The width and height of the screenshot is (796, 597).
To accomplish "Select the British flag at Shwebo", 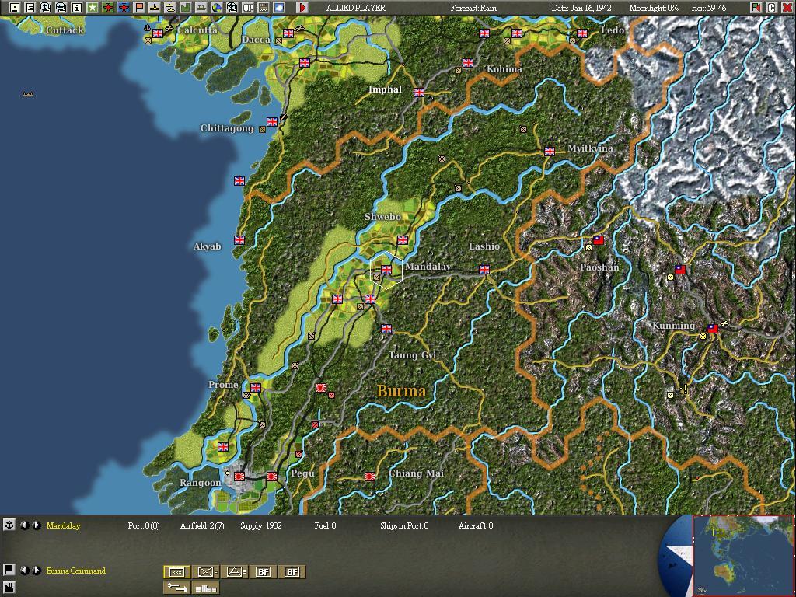I will (403, 240).
